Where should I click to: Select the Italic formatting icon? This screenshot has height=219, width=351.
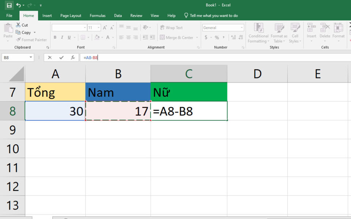[61, 37]
